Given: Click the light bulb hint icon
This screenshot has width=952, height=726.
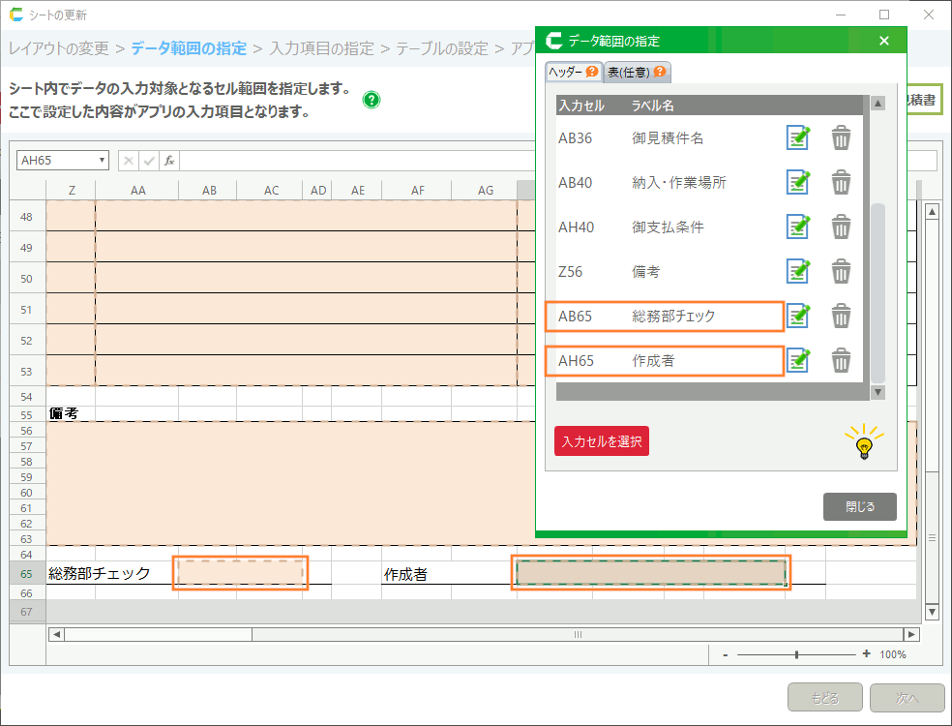Looking at the screenshot, I should tap(864, 443).
